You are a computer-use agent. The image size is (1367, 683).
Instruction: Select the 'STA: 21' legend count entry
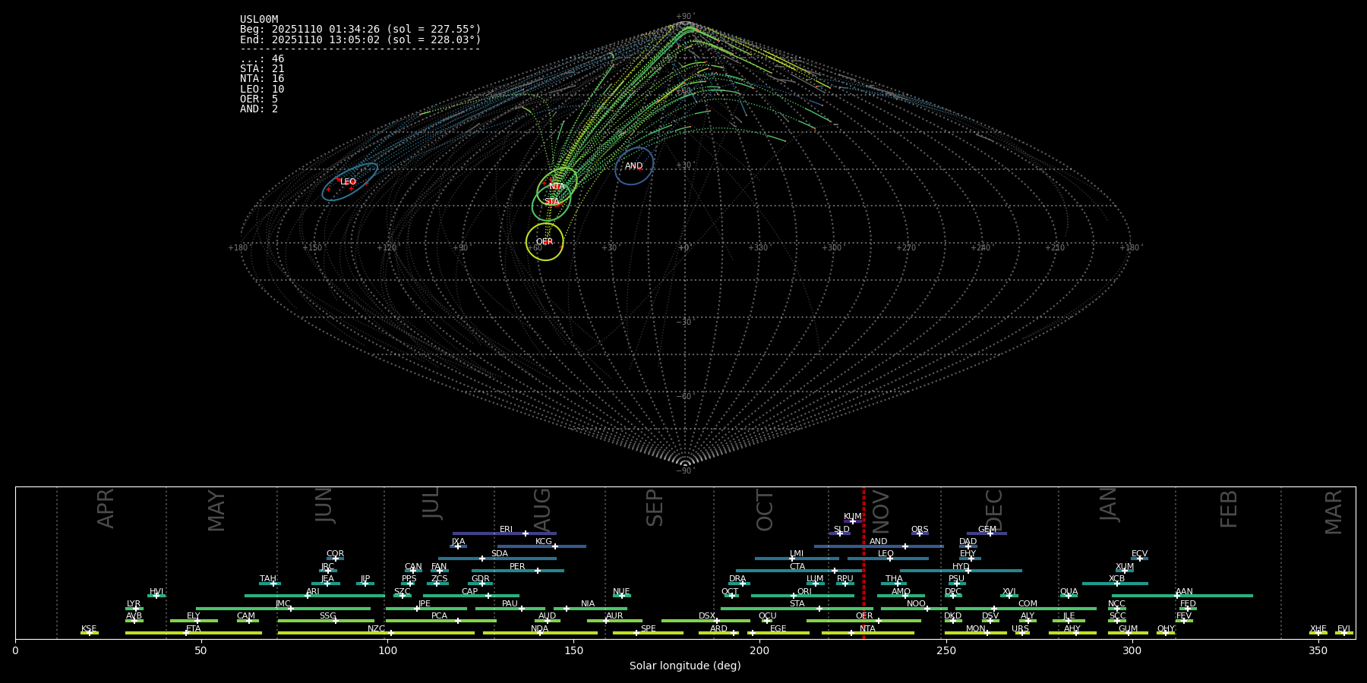tap(262, 69)
